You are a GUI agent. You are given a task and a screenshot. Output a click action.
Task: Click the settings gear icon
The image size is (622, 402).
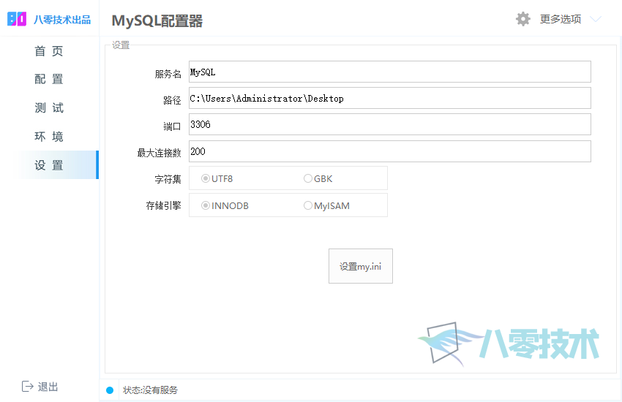pos(522,19)
